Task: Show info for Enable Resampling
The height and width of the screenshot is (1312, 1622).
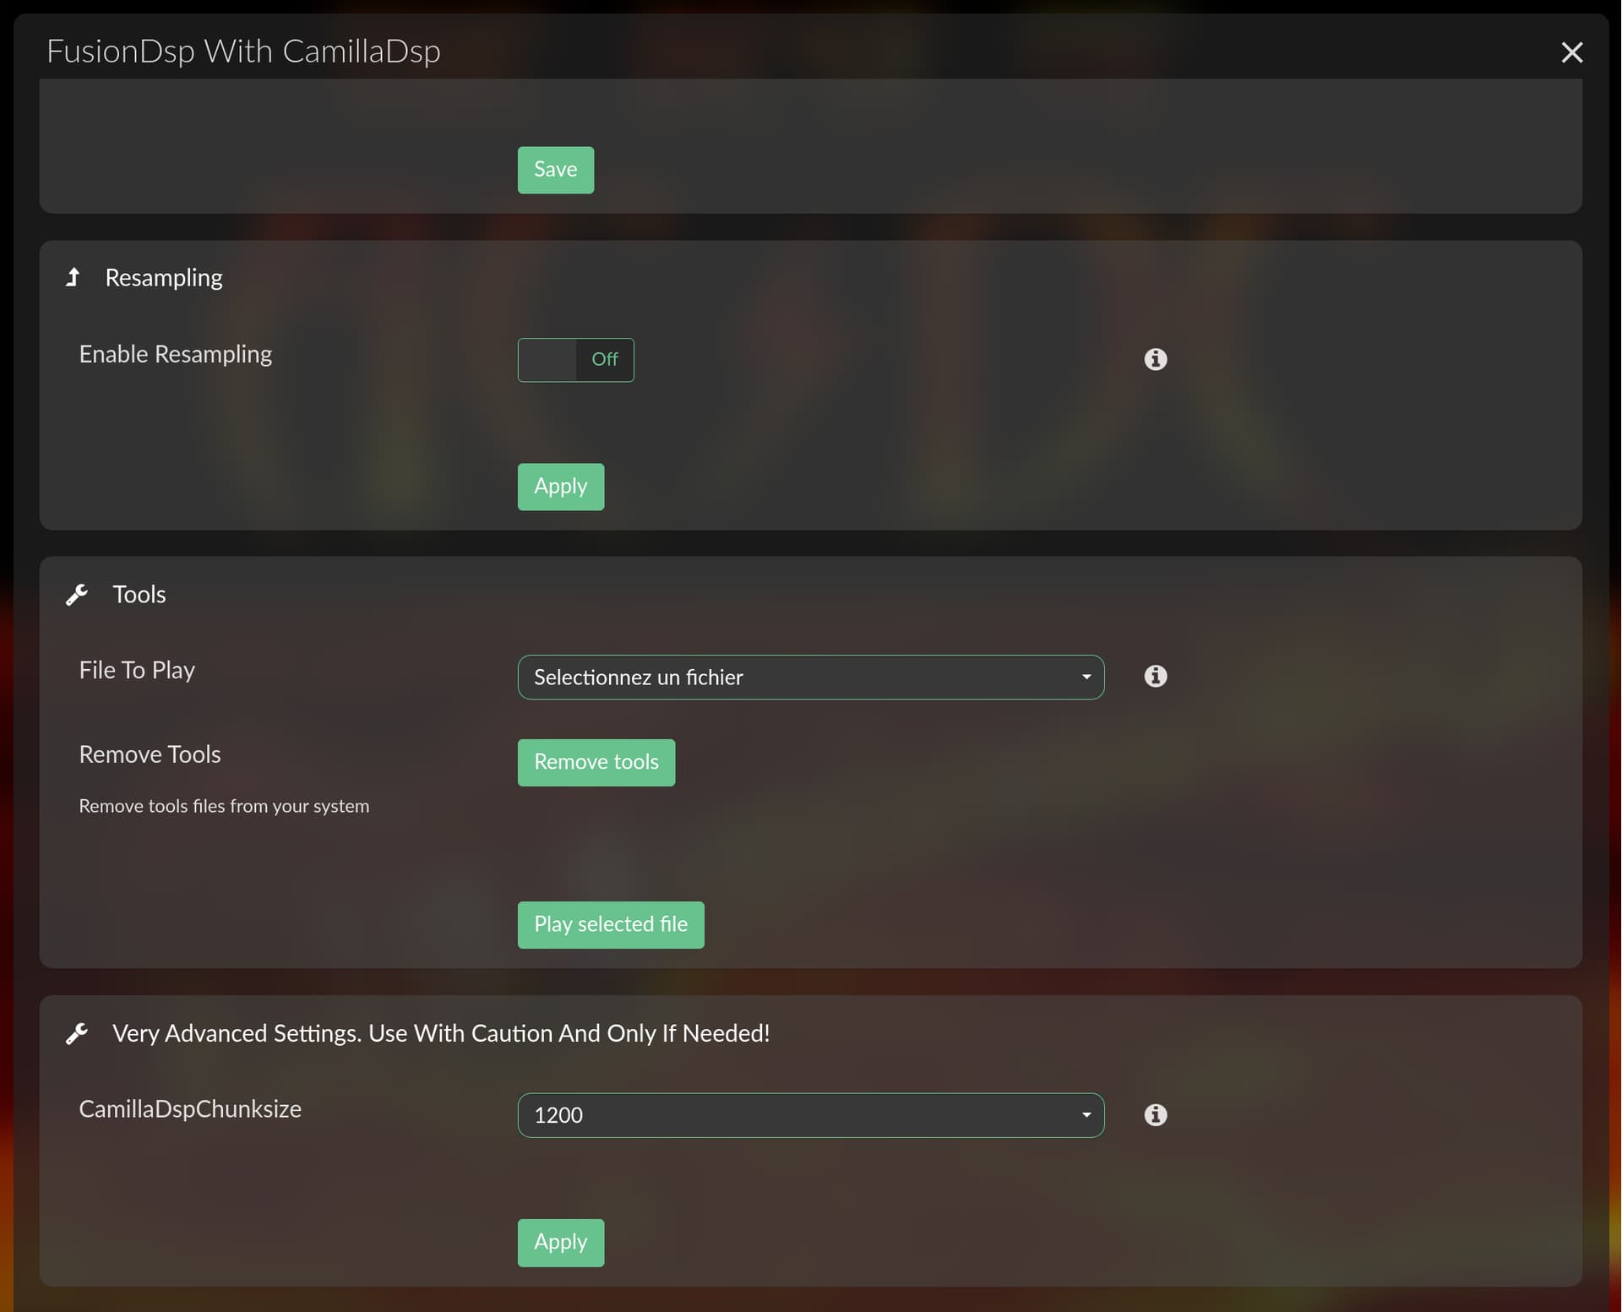Action: (x=1155, y=359)
